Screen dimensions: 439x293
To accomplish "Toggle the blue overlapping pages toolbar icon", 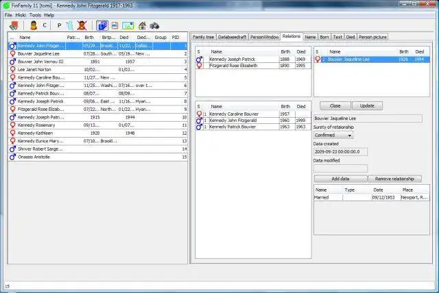I will [x=102, y=26].
